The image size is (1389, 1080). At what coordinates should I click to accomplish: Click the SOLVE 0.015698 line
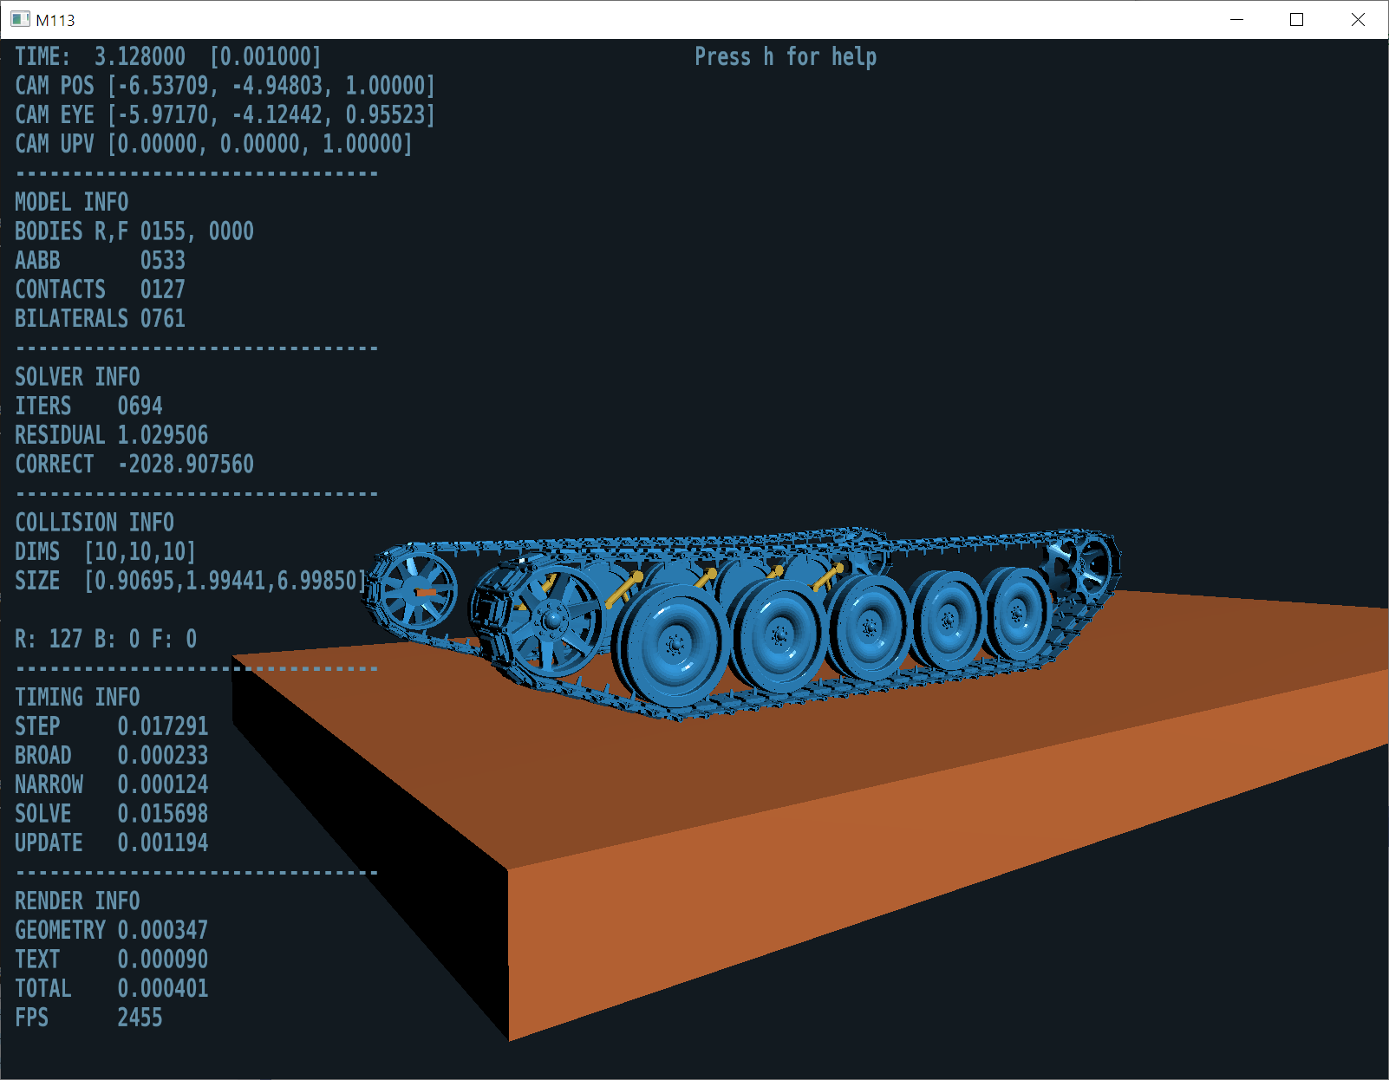[112, 814]
